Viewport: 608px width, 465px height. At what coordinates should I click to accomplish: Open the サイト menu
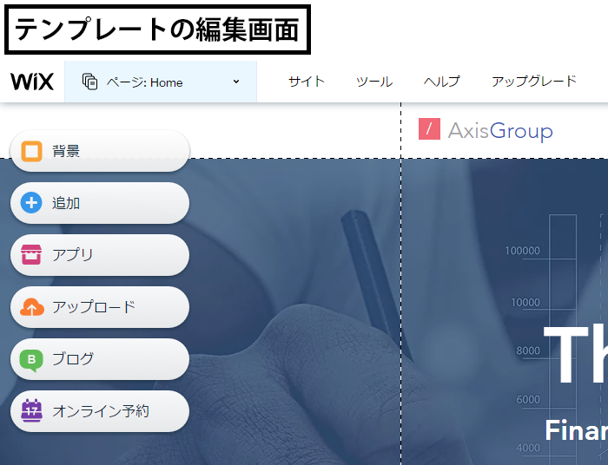tap(307, 82)
